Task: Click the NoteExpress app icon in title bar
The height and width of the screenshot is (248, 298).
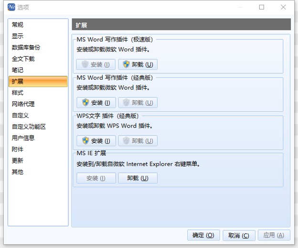Action: point(11,7)
